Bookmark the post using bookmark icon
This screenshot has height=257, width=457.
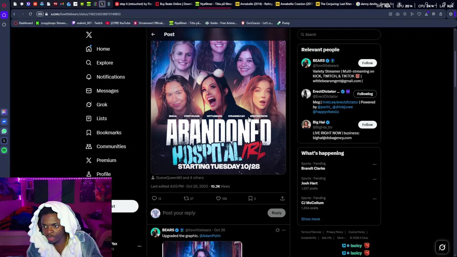coord(250,198)
